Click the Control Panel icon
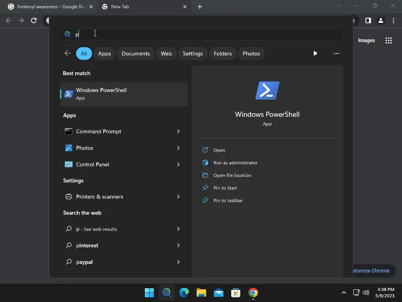Viewport: 402px width, 302px height. [x=68, y=164]
